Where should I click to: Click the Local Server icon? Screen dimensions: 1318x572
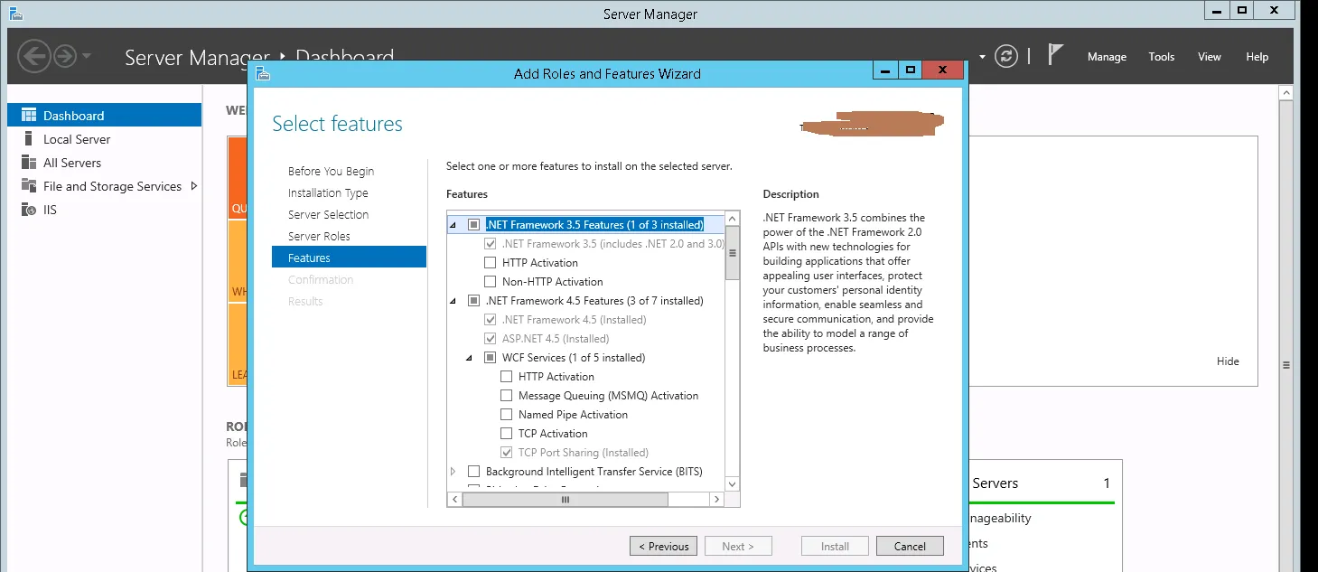coord(28,139)
